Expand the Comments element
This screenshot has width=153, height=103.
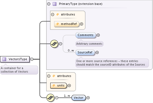pyautogui.click(x=98, y=35)
